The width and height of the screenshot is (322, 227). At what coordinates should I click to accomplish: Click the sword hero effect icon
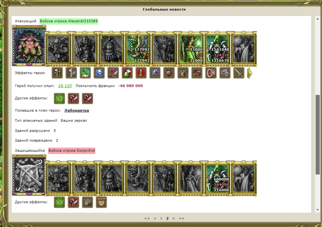[x=239, y=73]
